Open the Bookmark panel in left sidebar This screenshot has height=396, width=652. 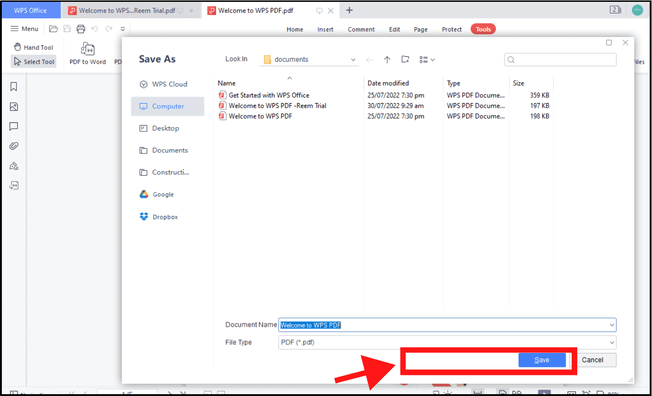pyautogui.click(x=14, y=87)
